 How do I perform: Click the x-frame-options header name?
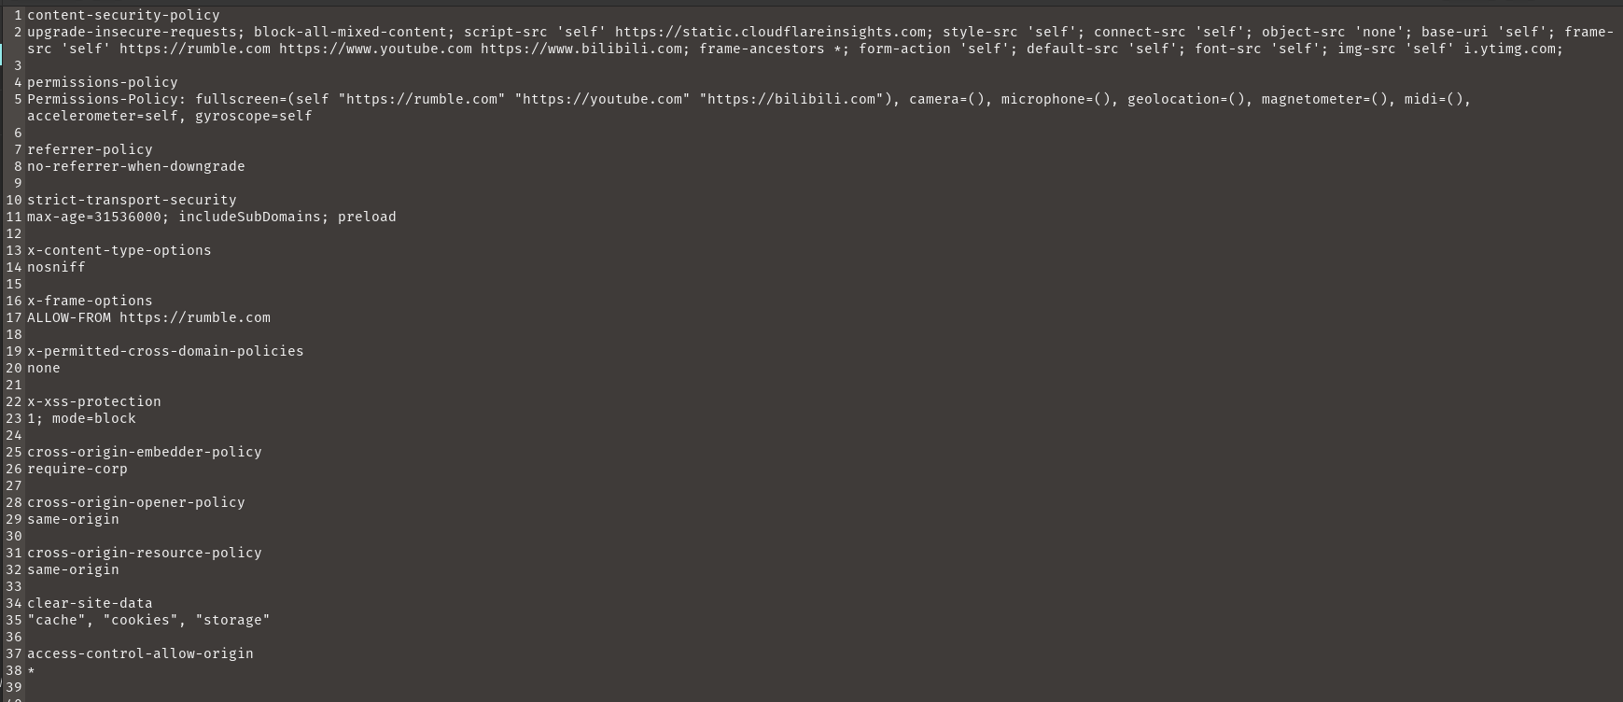(x=90, y=301)
